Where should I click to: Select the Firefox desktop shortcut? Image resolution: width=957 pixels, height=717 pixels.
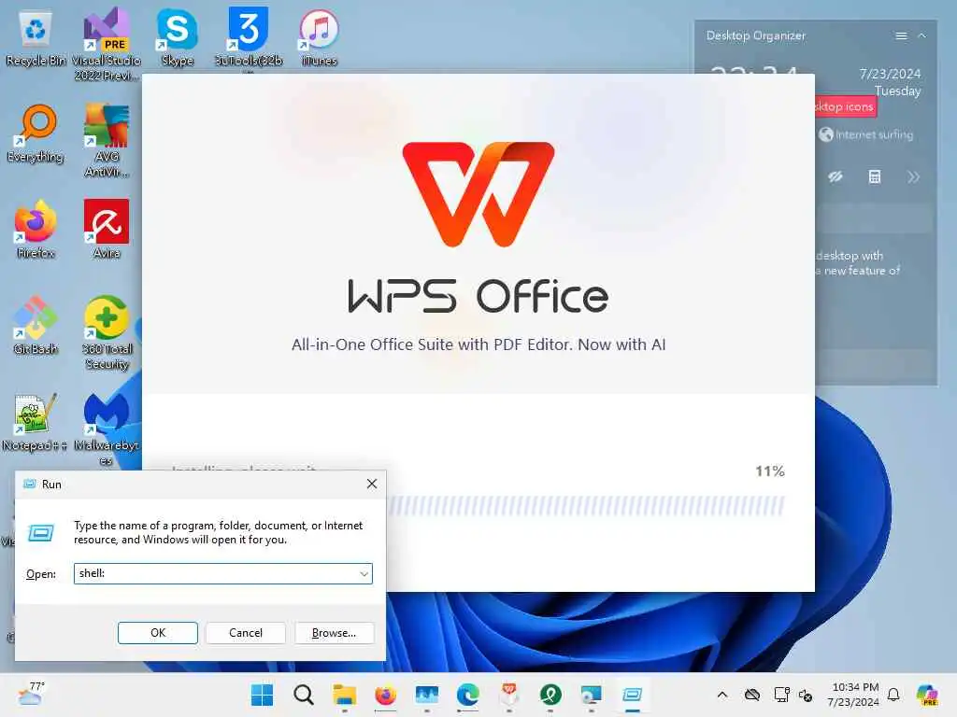click(x=36, y=230)
